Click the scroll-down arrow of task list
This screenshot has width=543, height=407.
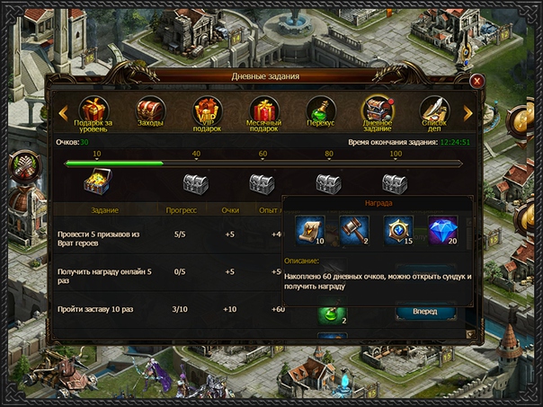470,334
